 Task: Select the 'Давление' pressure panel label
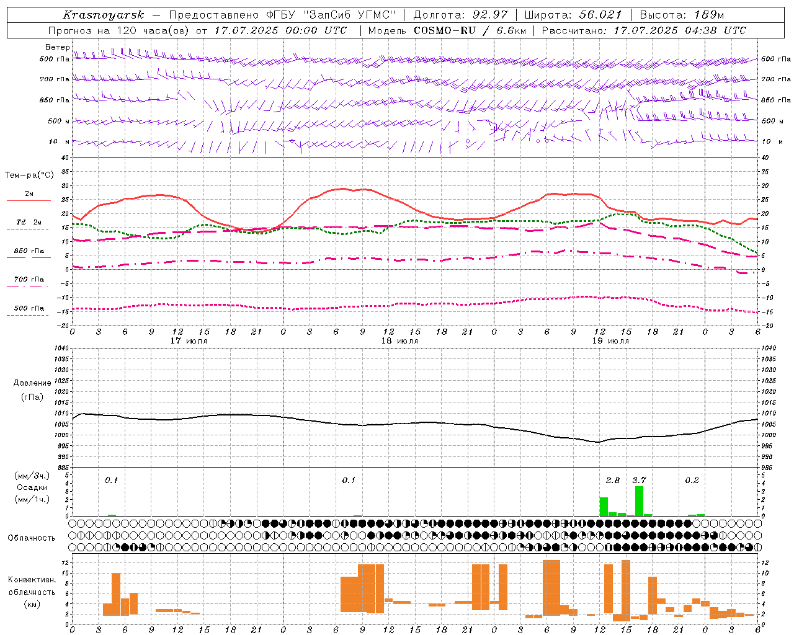(32, 383)
